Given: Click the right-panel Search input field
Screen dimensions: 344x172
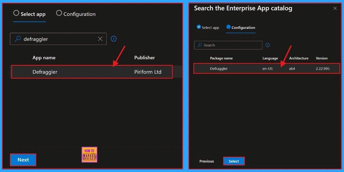Looking at the screenshot, I should pos(228,45).
